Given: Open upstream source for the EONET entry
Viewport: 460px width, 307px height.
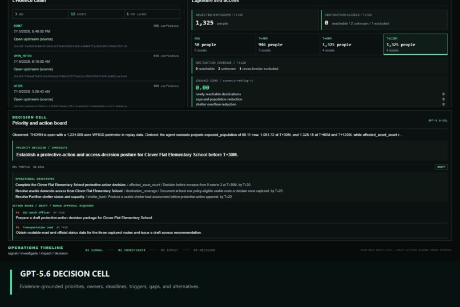Looking at the screenshot, I should click(x=33, y=39).
